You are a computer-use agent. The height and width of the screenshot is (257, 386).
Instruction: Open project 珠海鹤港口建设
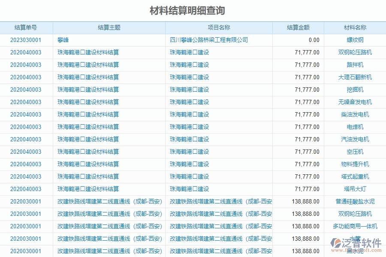189,52
